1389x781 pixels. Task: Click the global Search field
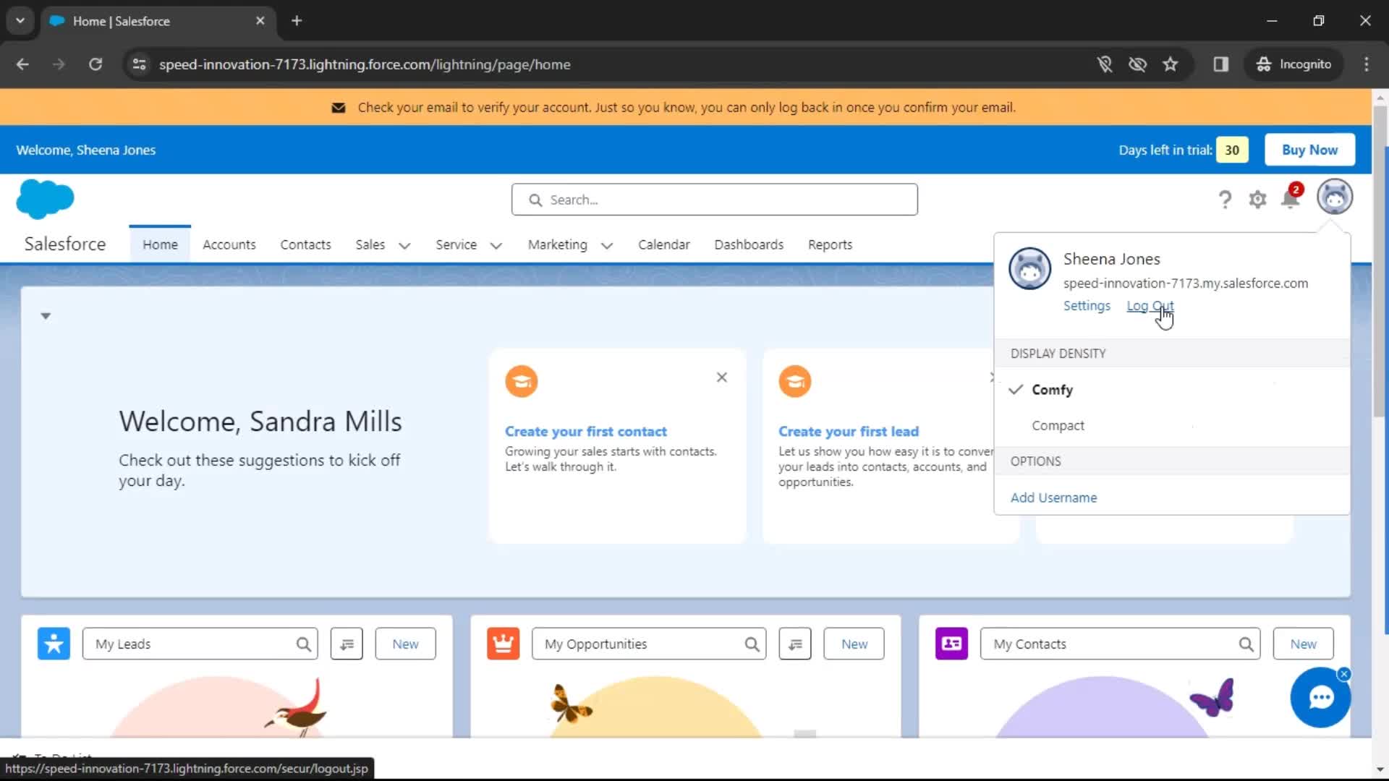(715, 200)
